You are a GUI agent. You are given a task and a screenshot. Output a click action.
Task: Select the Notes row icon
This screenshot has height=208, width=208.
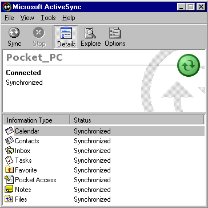pyautogui.click(x=9, y=190)
